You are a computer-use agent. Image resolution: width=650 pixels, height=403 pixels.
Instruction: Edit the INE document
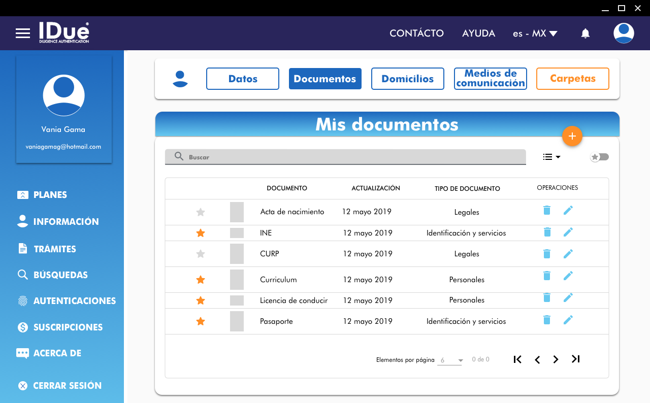568,232
